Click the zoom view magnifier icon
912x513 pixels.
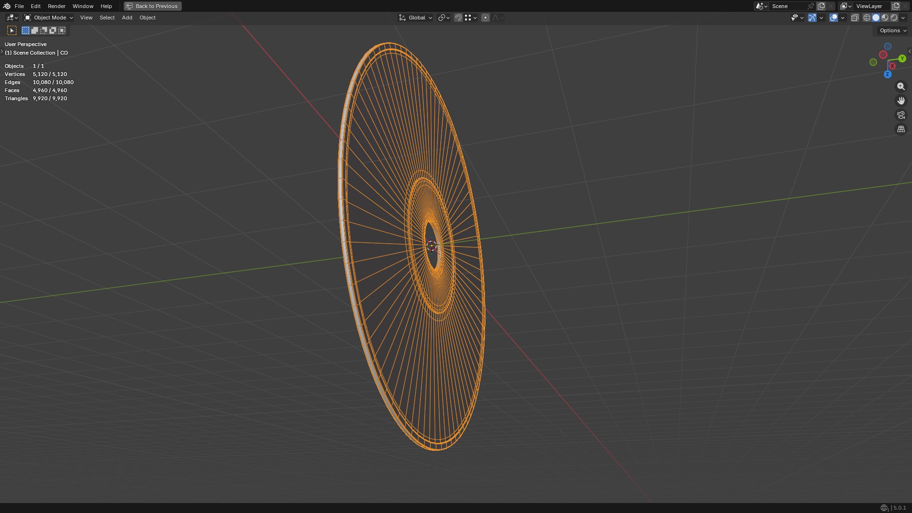coord(901,86)
